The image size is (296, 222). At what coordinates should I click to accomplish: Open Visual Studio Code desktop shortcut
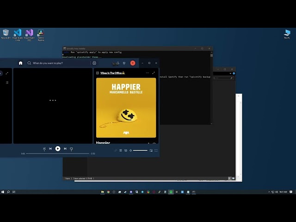tap(18, 35)
